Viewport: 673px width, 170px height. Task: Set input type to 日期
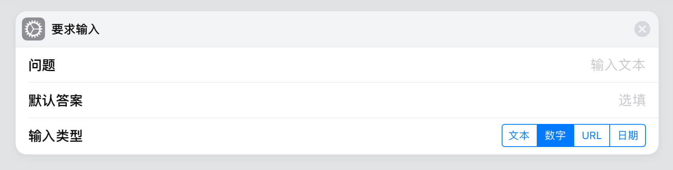click(x=628, y=135)
